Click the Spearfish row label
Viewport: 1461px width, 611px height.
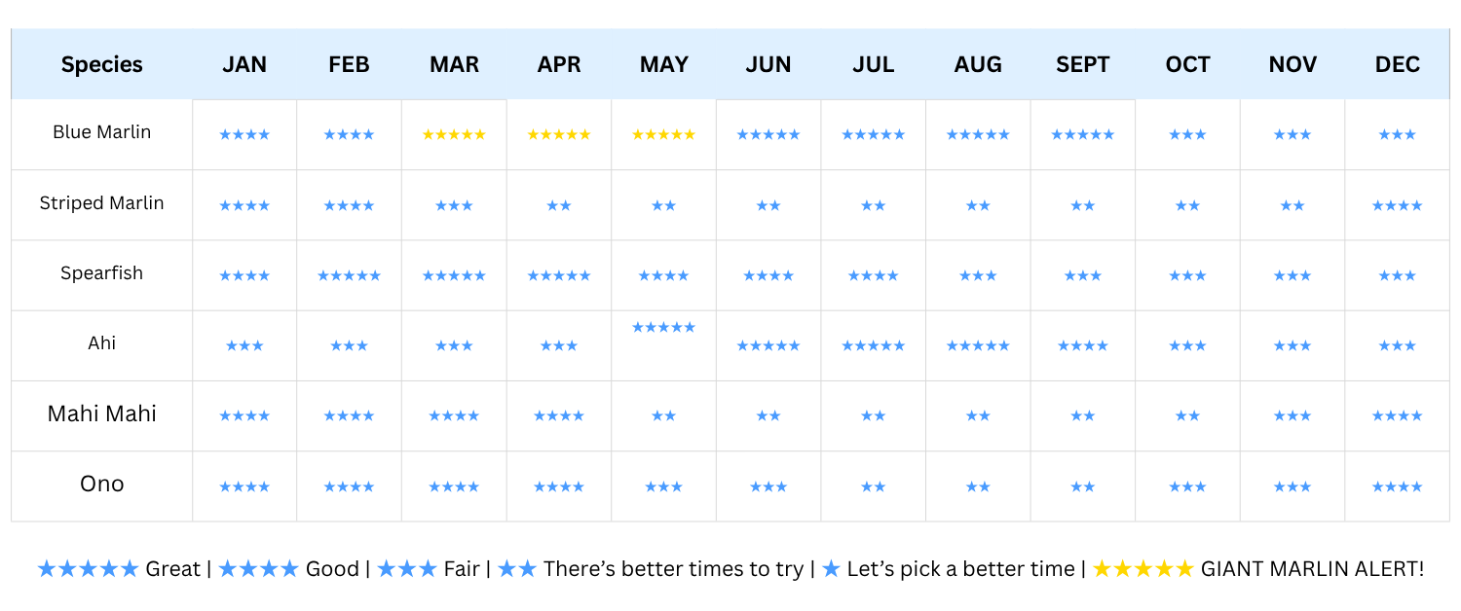click(x=102, y=273)
